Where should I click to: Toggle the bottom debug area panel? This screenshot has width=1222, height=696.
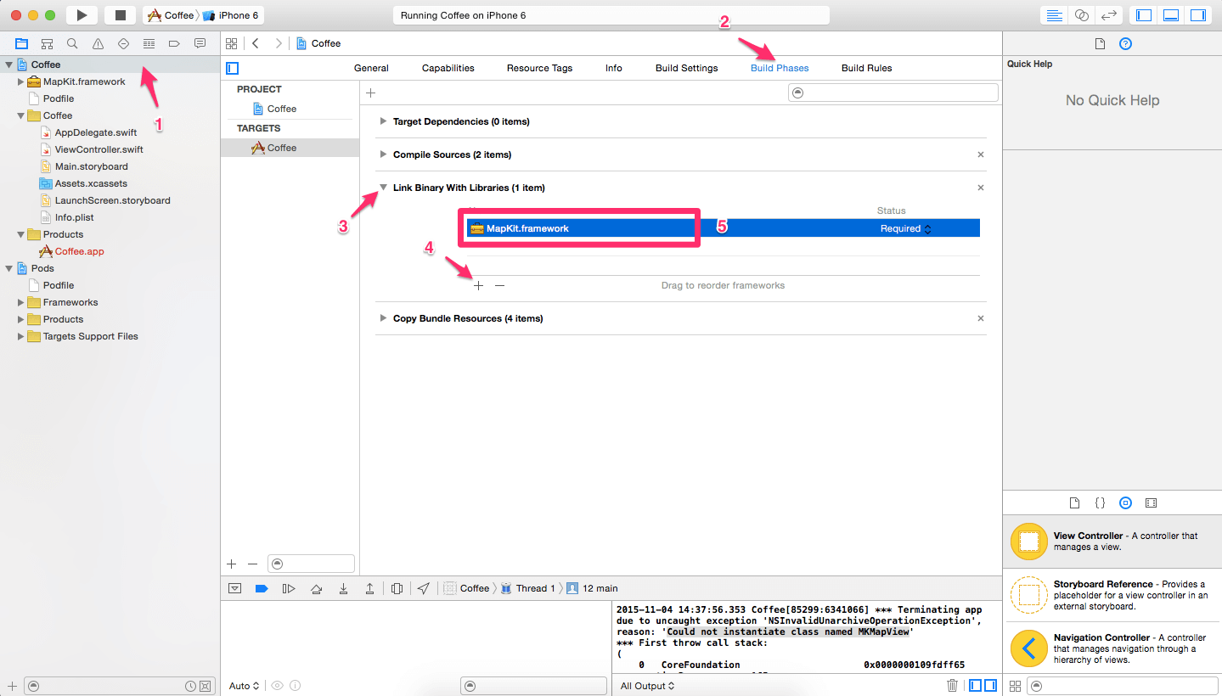[x=1171, y=15]
